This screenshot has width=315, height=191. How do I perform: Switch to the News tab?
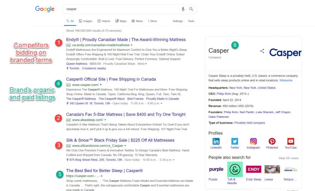(x=137, y=21)
